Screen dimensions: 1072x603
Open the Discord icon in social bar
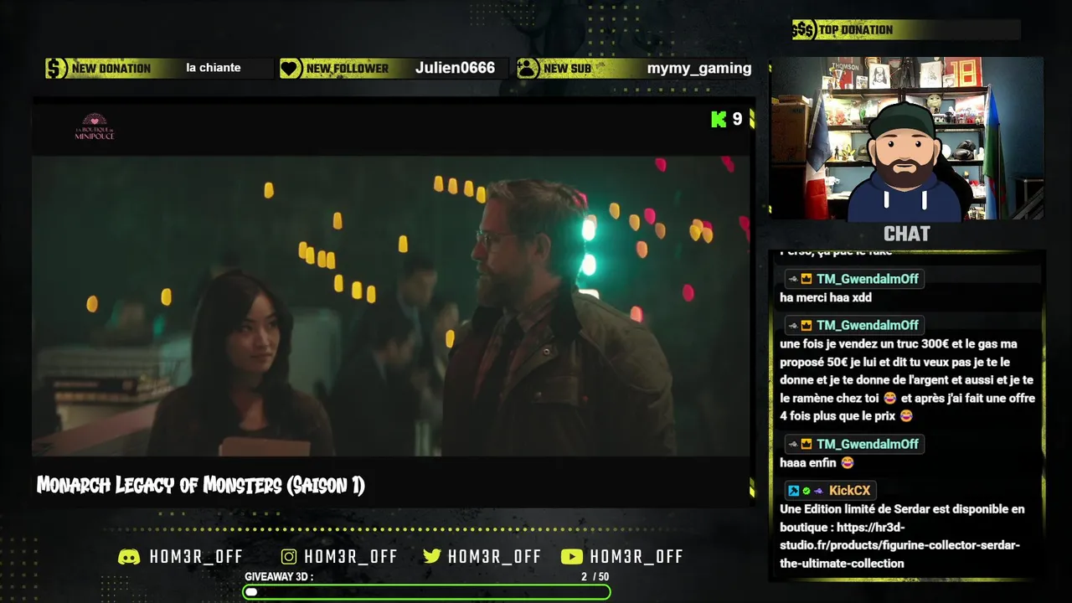(x=129, y=557)
